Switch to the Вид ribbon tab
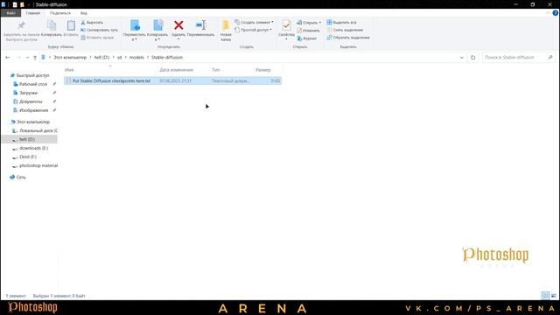 click(x=84, y=13)
